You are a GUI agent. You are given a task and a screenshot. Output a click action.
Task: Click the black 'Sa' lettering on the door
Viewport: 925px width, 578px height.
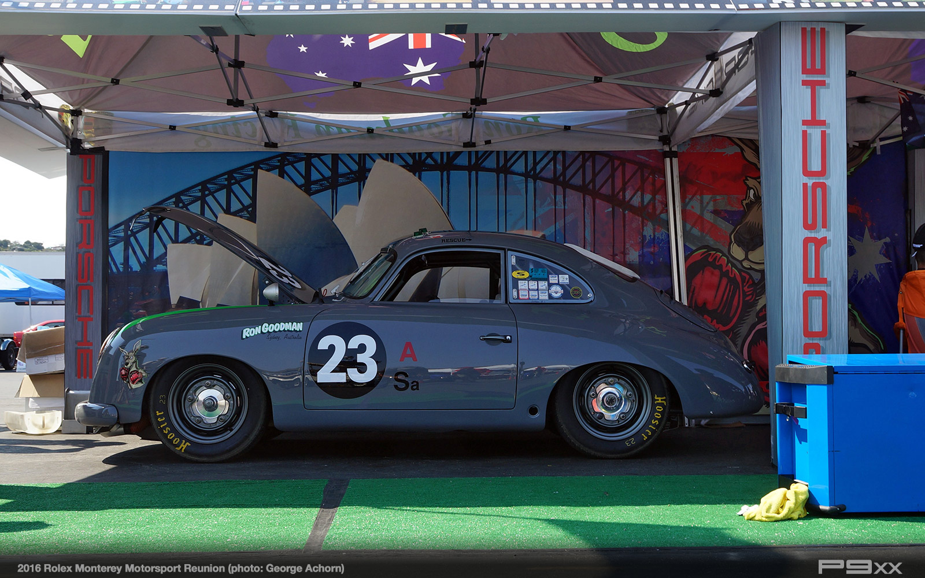[x=406, y=381]
